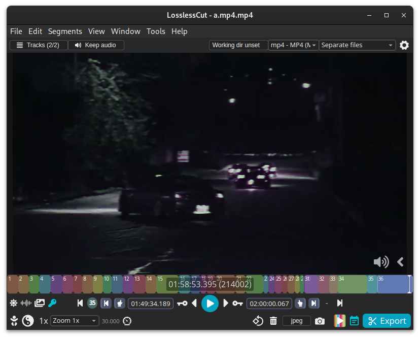Screen dimensions: 420x338
Task: Toggle keyframes display key icon
Action: (x=52, y=303)
